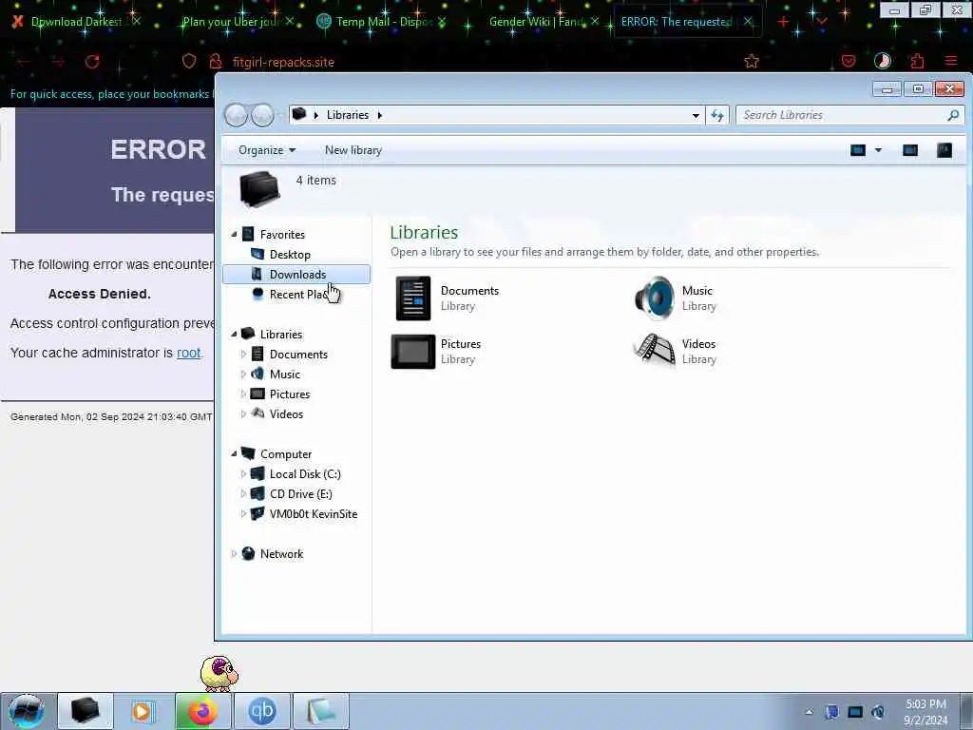Open the Organize menu
The height and width of the screenshot is (730, 973).
point(267,150)
